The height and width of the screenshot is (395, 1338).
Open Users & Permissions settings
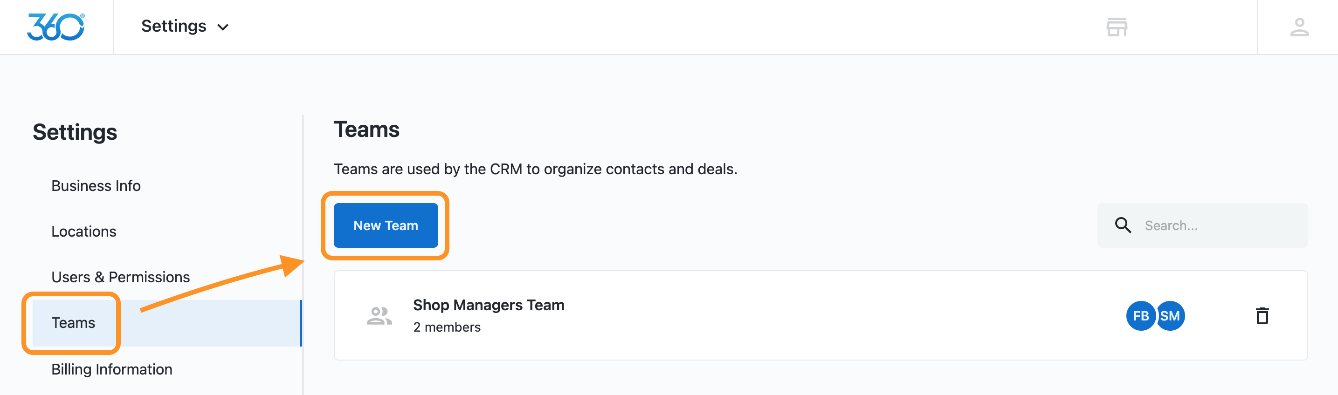[x=120, y=277]
